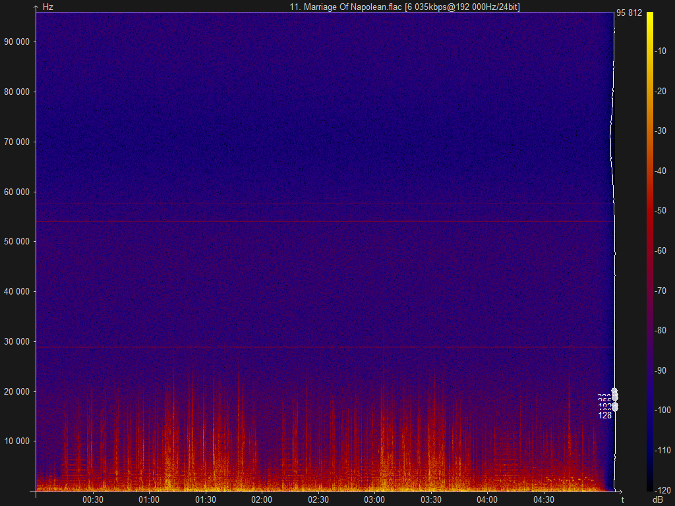Click the 60 000 frequency axis label
This screenshot has width=675, height=506.
[17, 192]
